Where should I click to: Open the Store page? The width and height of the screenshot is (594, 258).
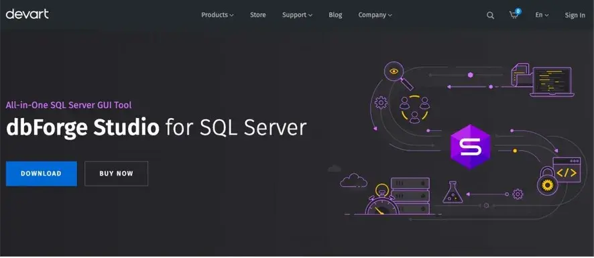click(x=257, y=15)
